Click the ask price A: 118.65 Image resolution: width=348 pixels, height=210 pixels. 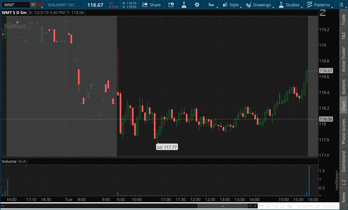point(130,7)
